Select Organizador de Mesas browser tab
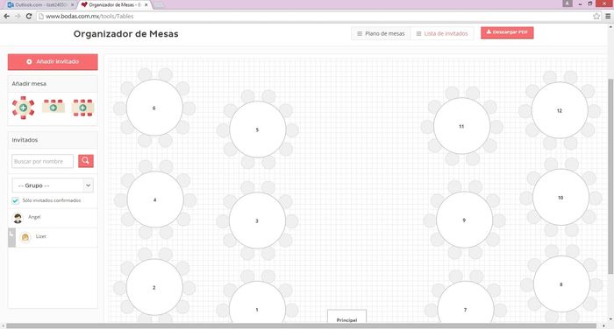This screenshot has width=614, height=329. pyautogui.click(x=115, y=5)
